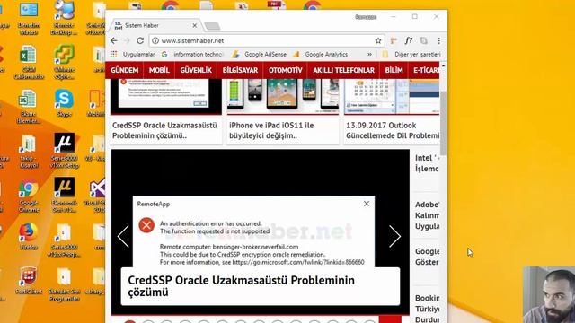
Task: Open the AKILLI TELEFONLAR category
Action: click(343, 70)
